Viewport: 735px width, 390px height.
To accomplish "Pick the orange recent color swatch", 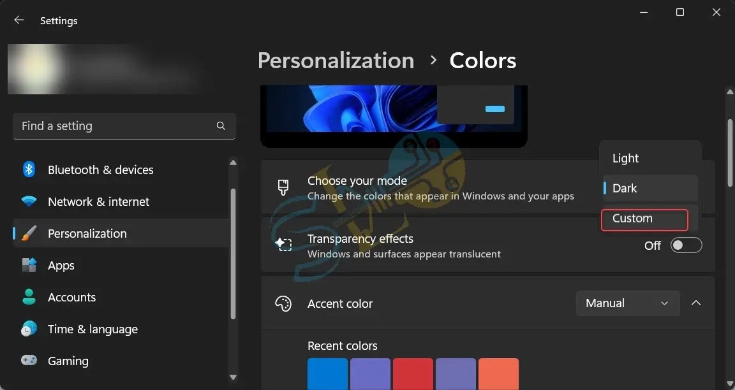I will coord(499,374).
